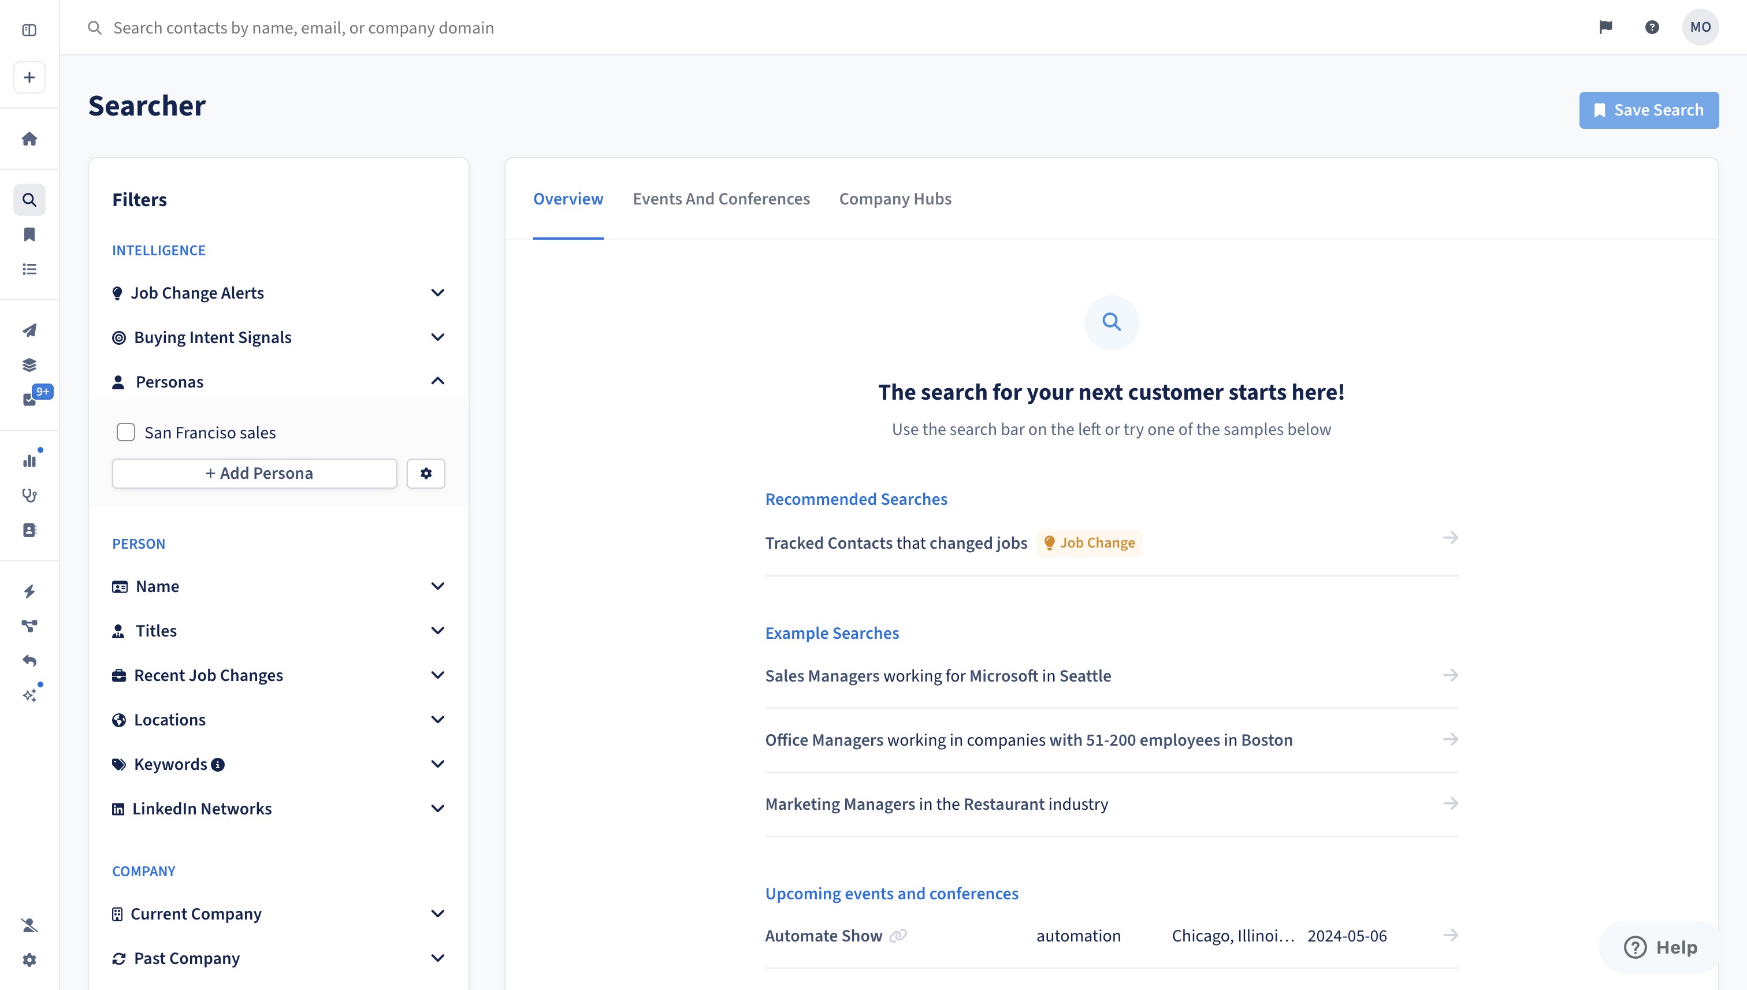Screen dimensions: 1747x990
Task: Collapse the Personas filter section
Action: [x=437, y=381]
